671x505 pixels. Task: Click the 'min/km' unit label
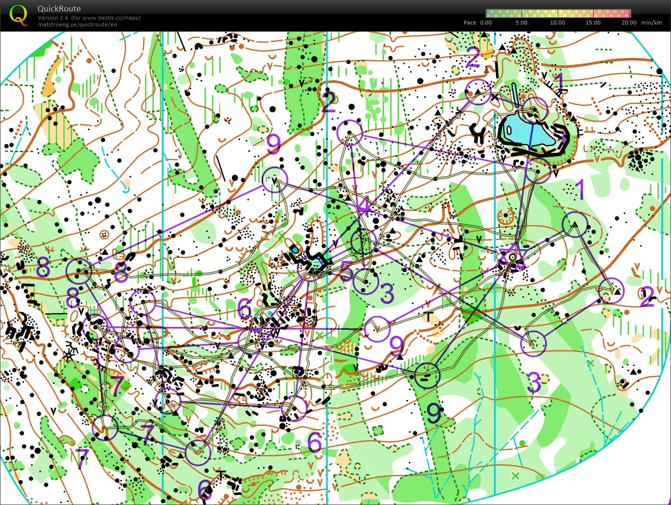pyautogui.click(x=651, y=23)
